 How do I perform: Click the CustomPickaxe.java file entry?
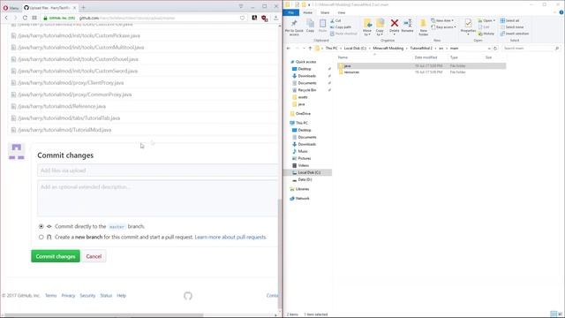[x=79, y=35]
